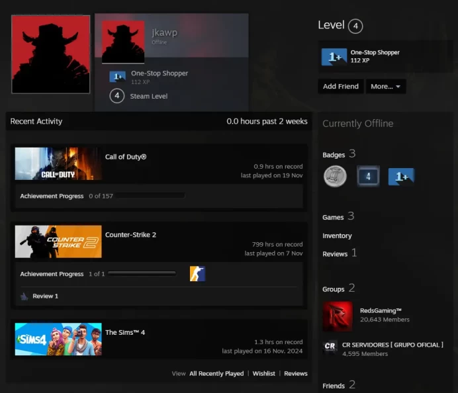The height and width of the screenshot is (393, 458).
Task: Click the Add Friend button
Action: coord(341,87)
